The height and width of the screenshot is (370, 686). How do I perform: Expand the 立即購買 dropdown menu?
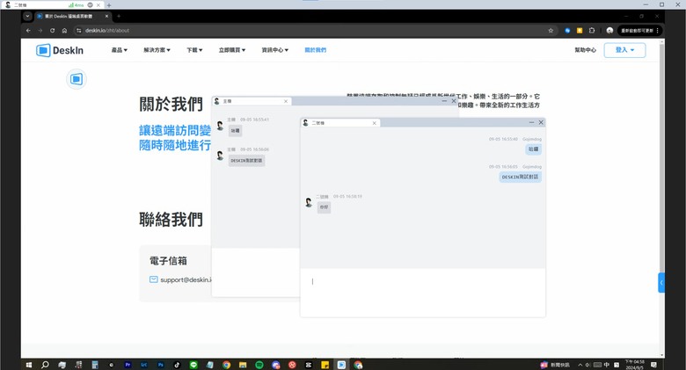pyautogui.click(x=232, y=50)
